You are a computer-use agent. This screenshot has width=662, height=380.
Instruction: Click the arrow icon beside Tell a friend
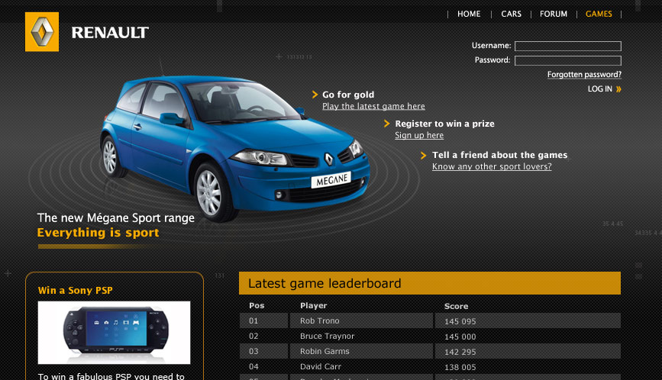click(x=424, y=155)
